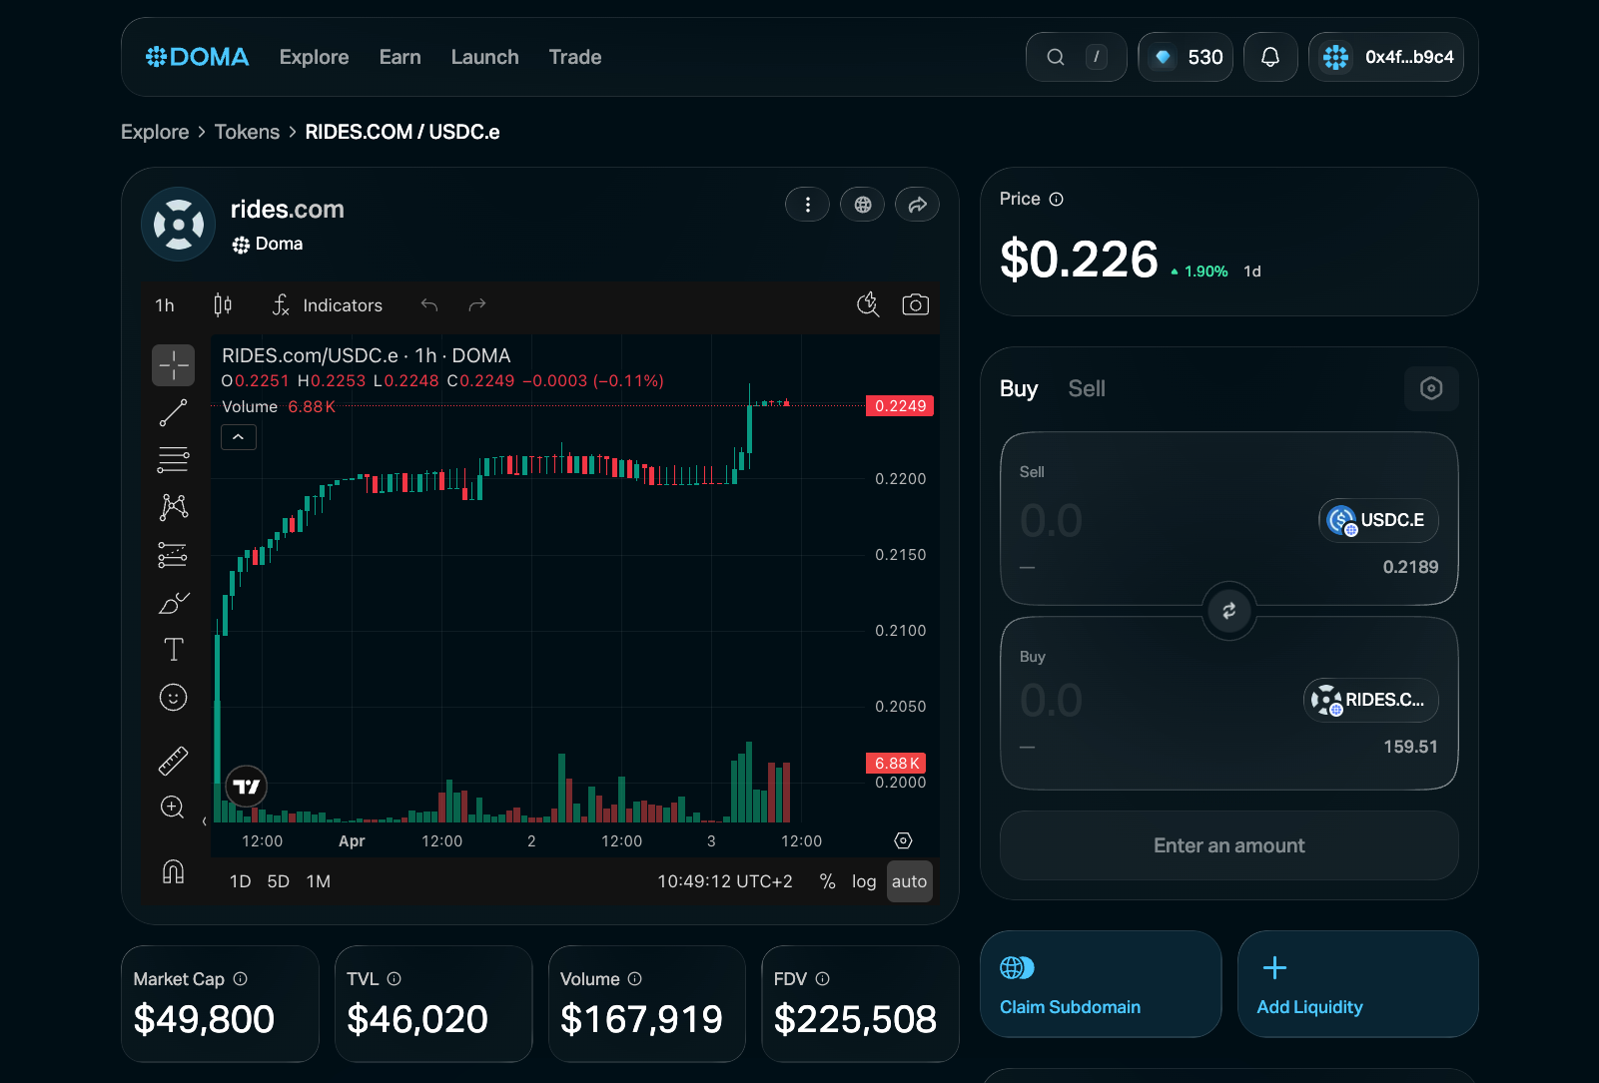
Task: Open the Trade menu
Action: [x=575, y=57]
